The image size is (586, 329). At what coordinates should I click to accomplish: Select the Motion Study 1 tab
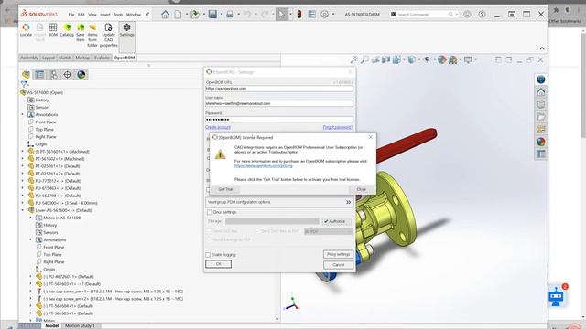[x=80, y=325]
